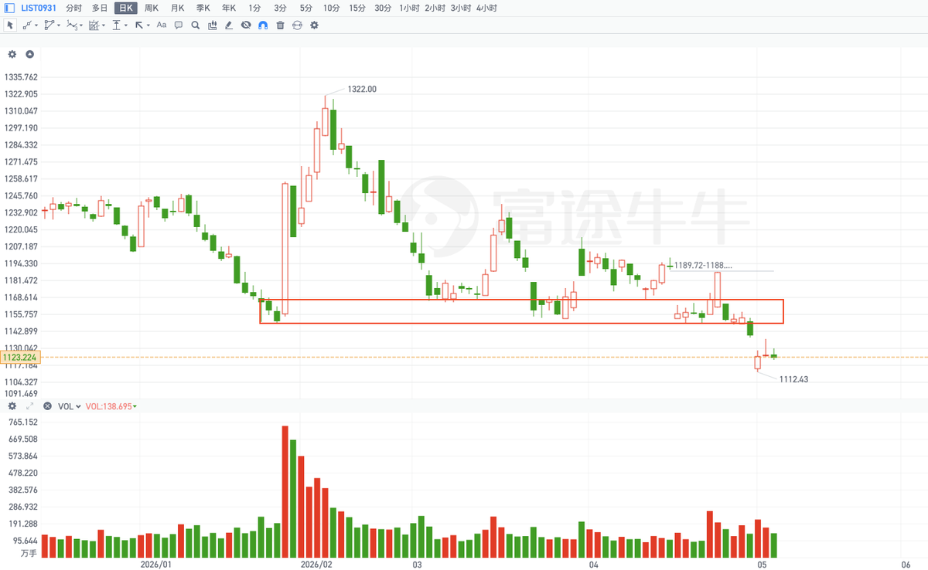
Task: Expand VOL panel to full size
Action: tap(29, 405)
